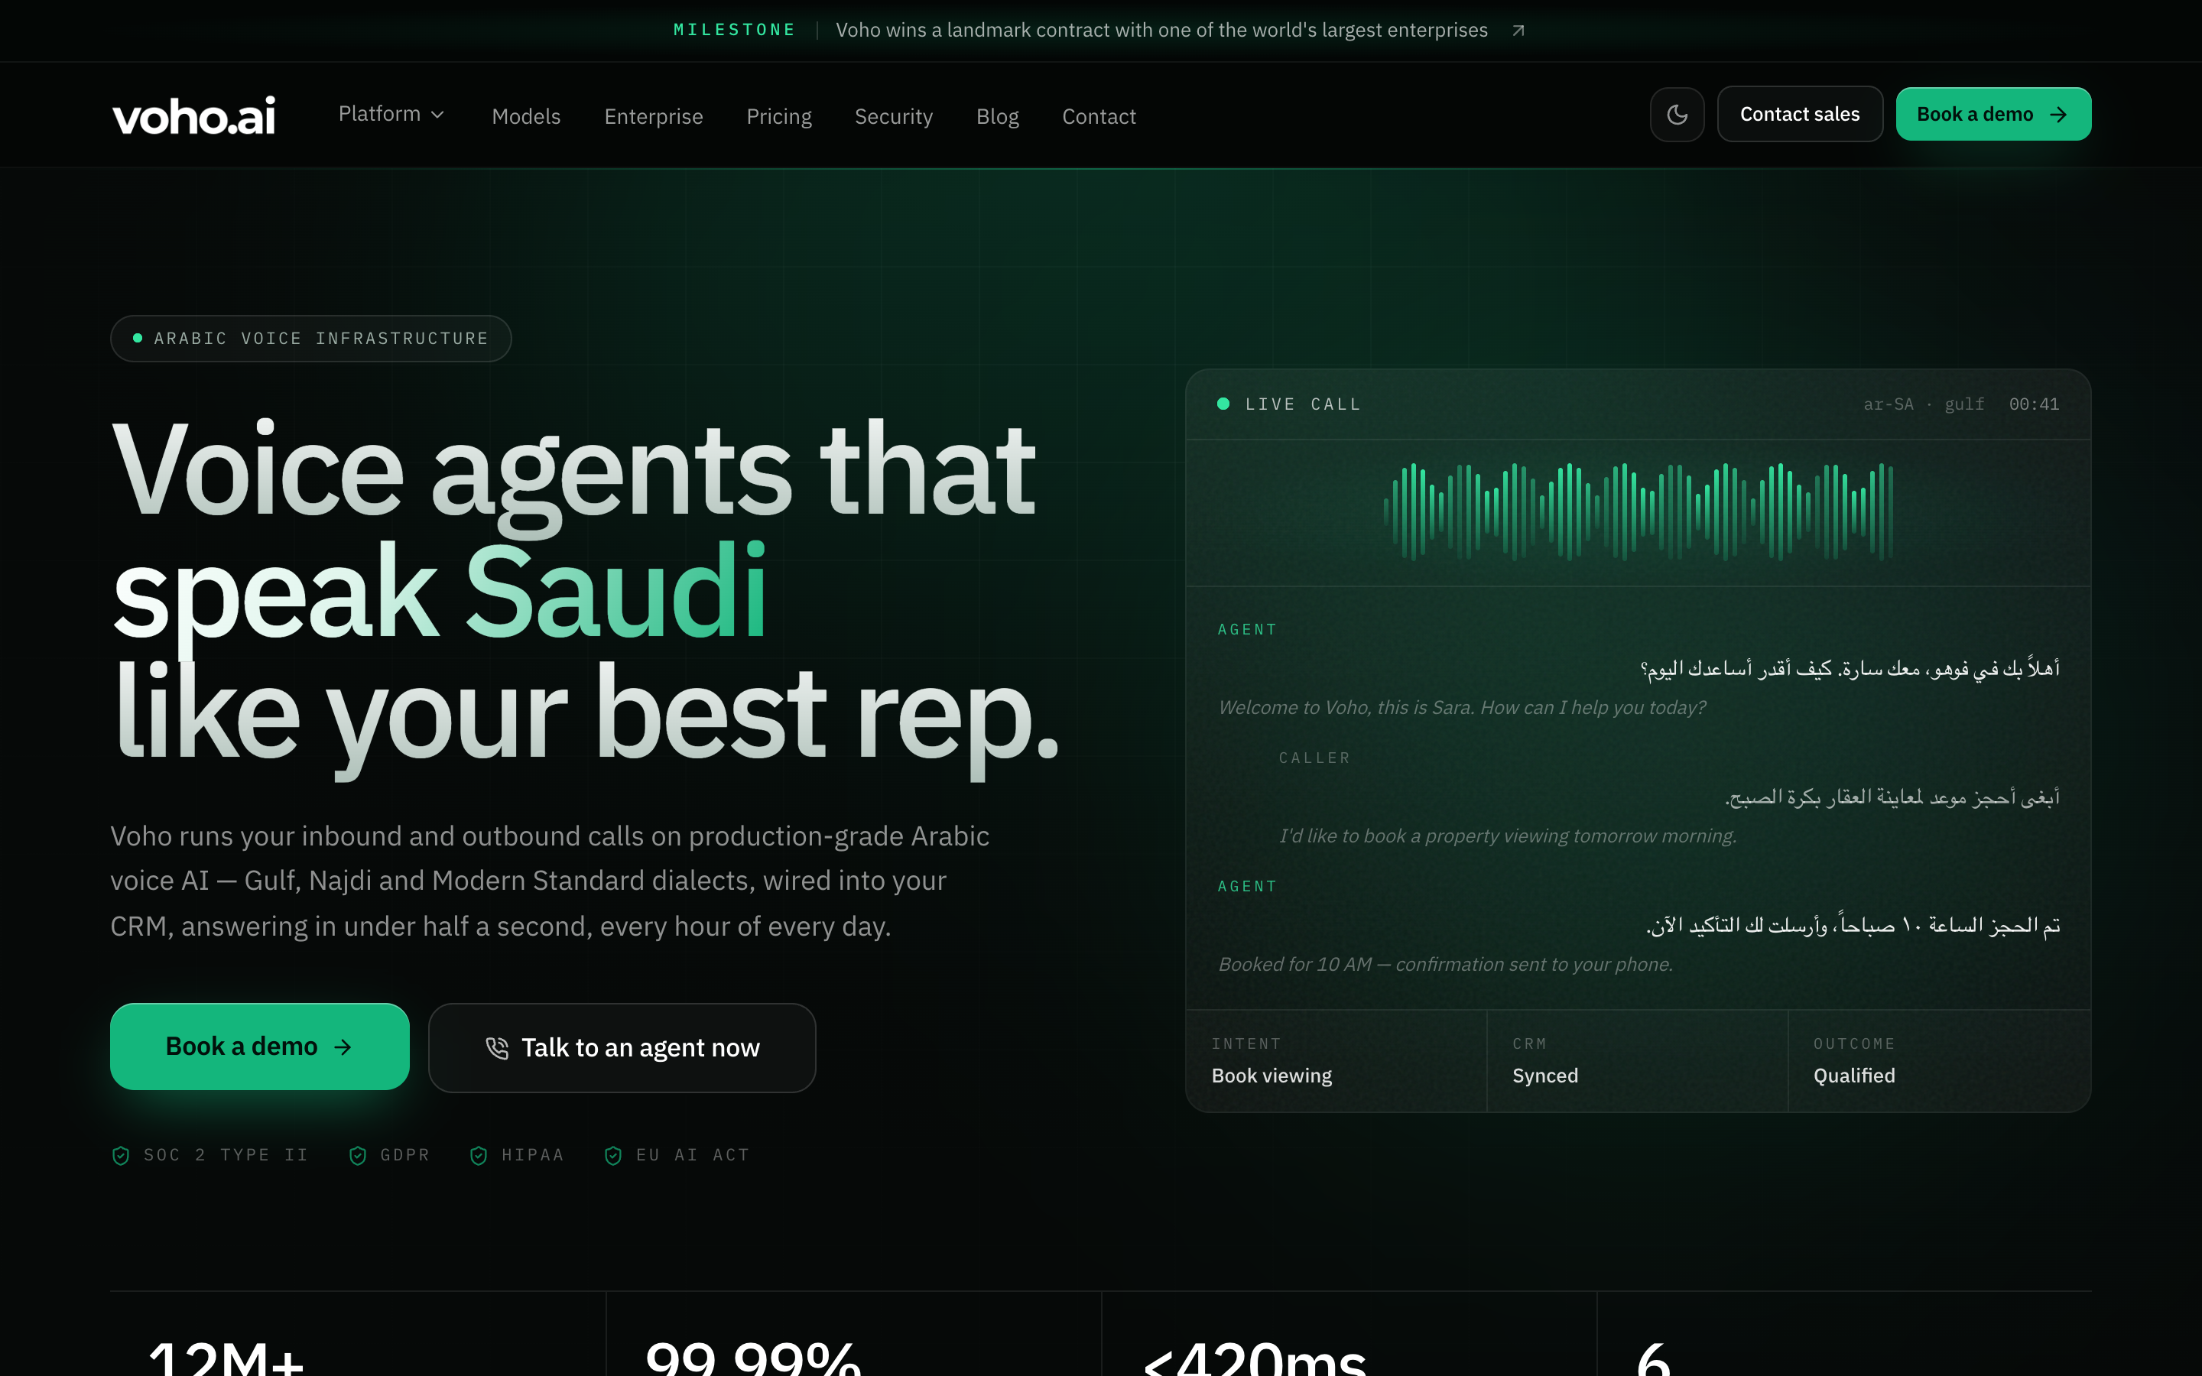Open the Pricing nav link

point(779,116)
